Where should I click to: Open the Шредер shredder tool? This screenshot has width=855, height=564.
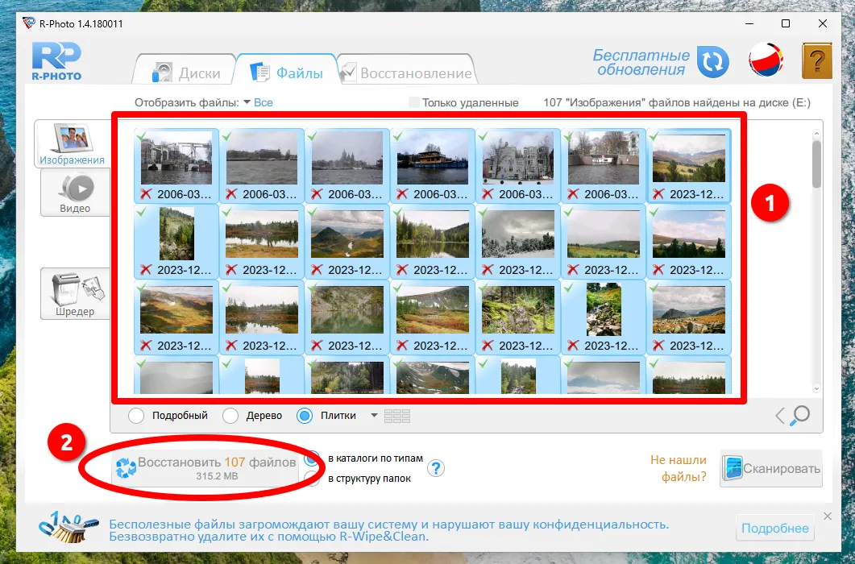coord(75,293)
